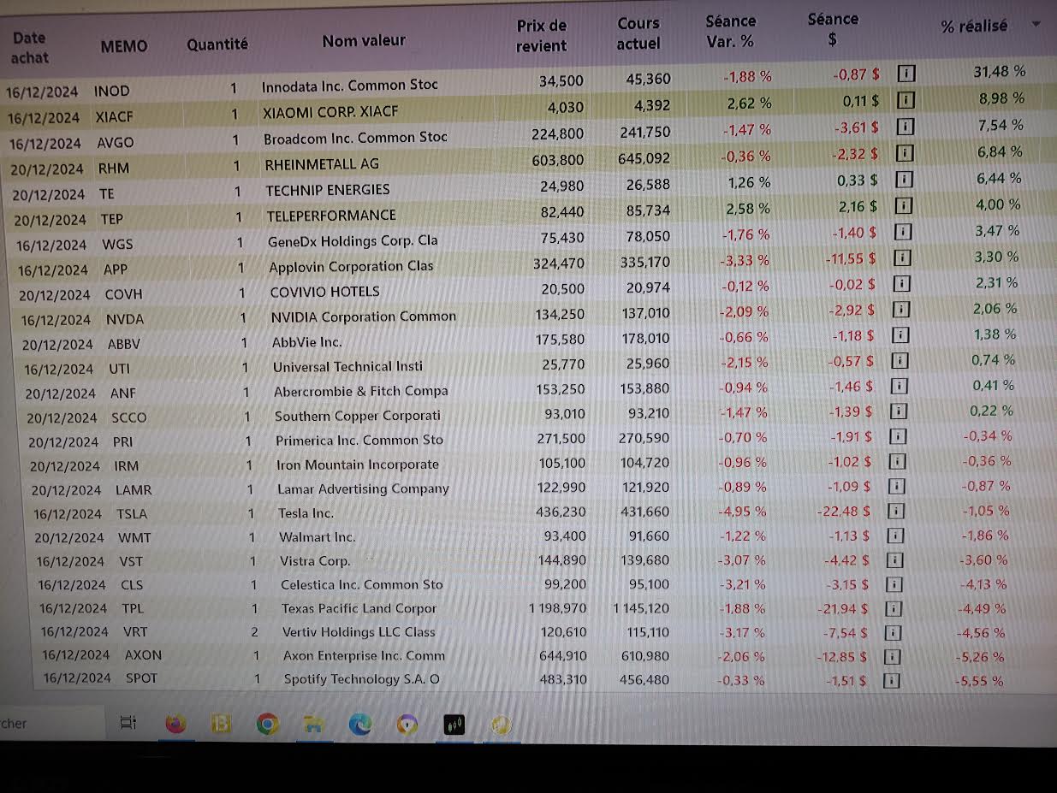Open the info icon on Vistra Corp. row
This screenshot has width=1057, height=793.
pyautogui.click(x=894, y=561)
